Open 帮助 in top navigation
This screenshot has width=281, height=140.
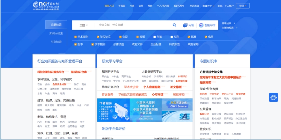(x=150, y=6)
